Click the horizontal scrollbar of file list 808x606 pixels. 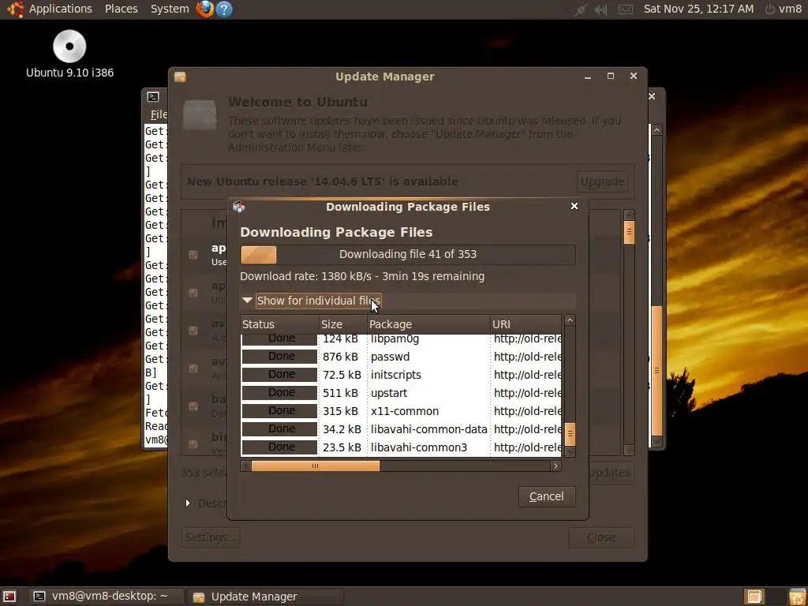315,466
